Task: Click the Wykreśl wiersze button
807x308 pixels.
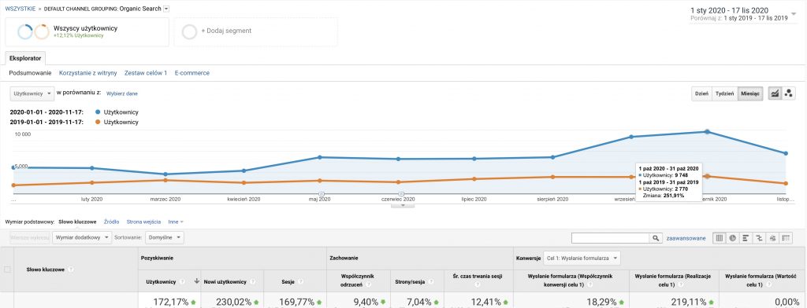Action: pyautogui.click(x=30, y=237)
